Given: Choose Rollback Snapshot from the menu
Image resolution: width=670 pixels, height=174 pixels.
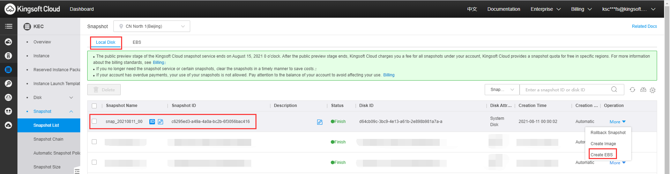Looking at the screenshot, I should pyautogui.click(x=608, y=133).
